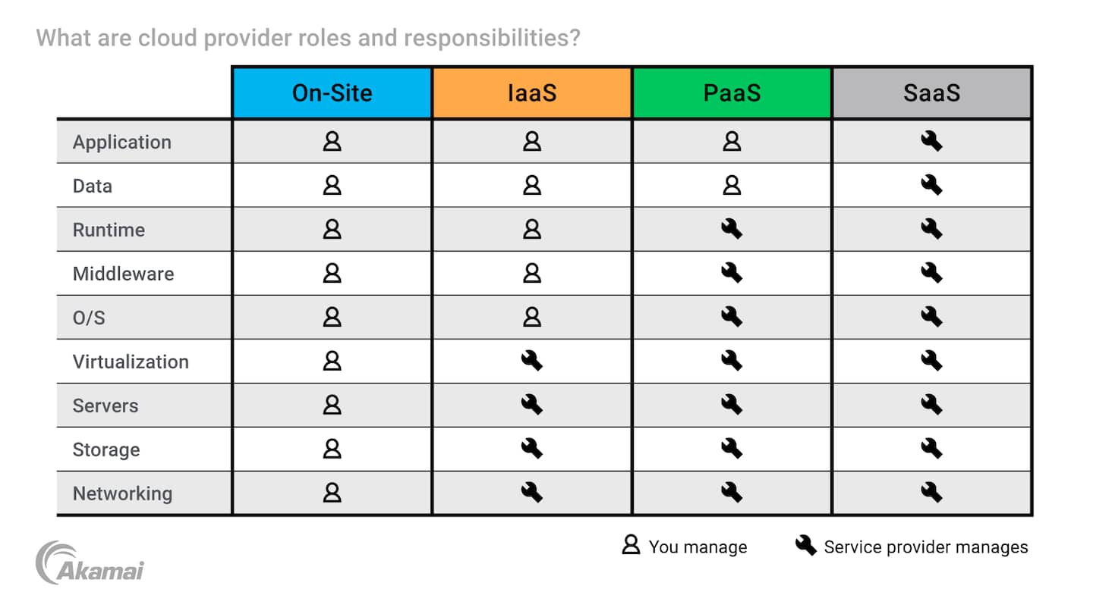The height and width of the screenshot is (614, 1093).
Task: Click the 'You manage' legend person icon
Action: click(x=631, y=545)
